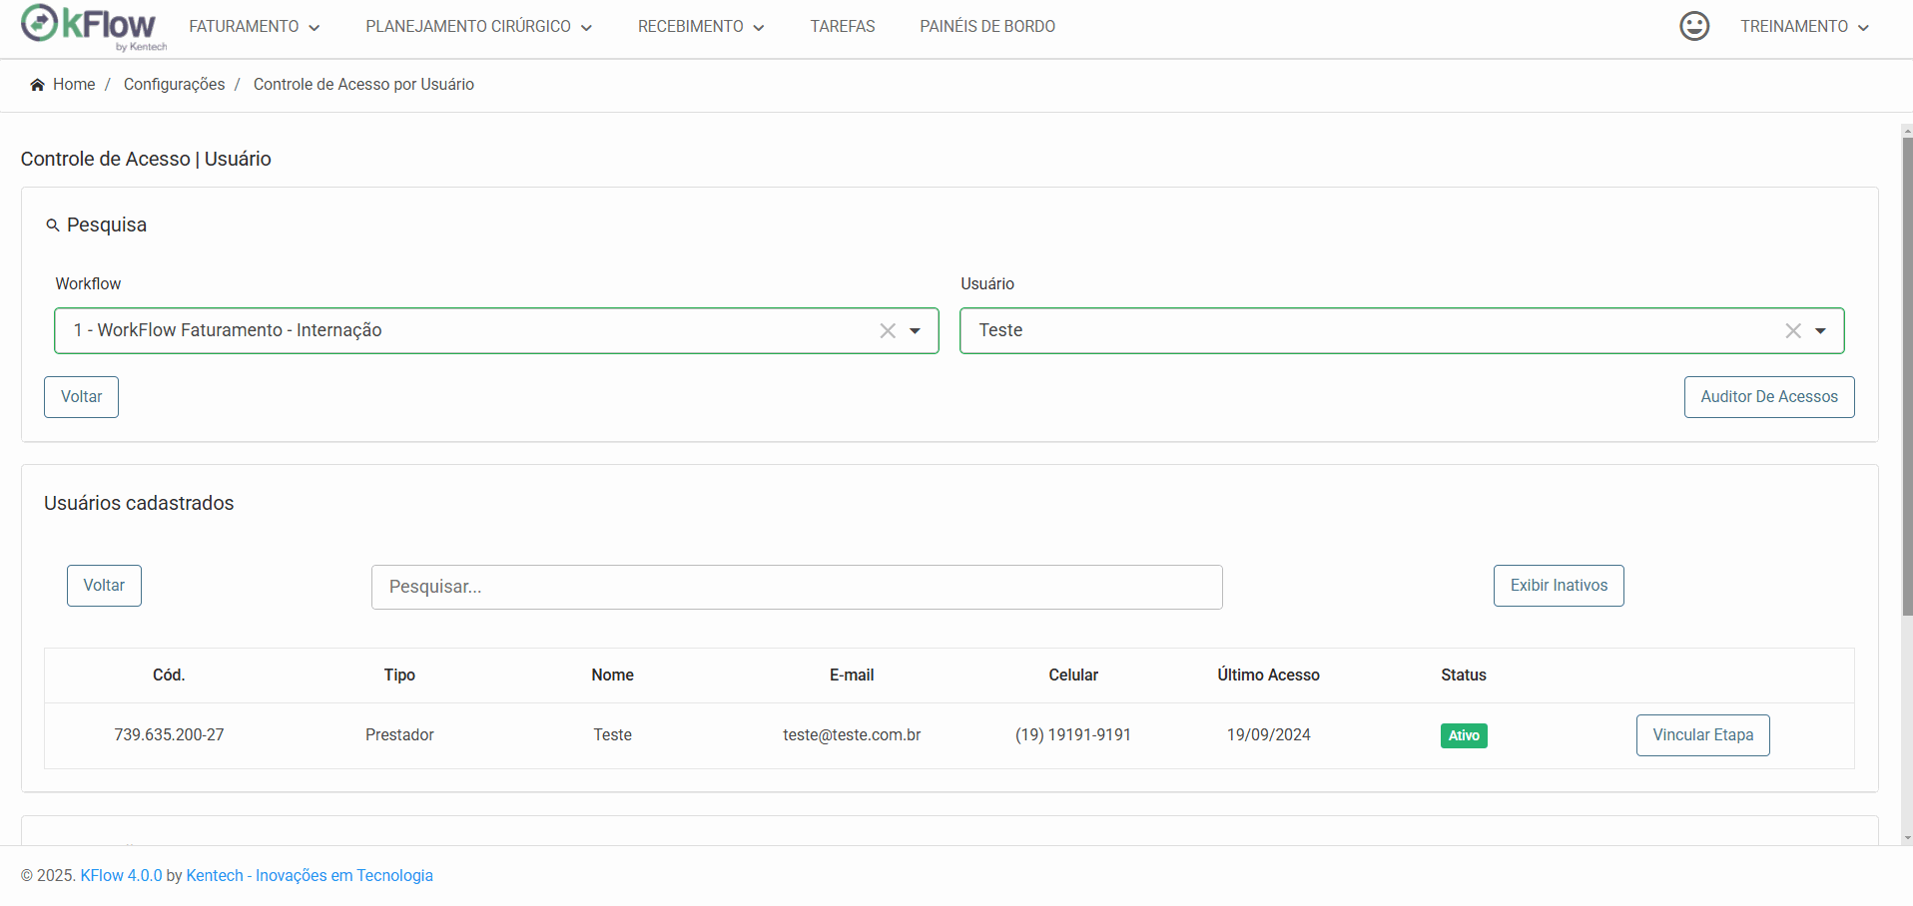Screen dimensions: 1913x906
Task: Clear the Usuário field with X icon
Action: [x=1793, y=331]
